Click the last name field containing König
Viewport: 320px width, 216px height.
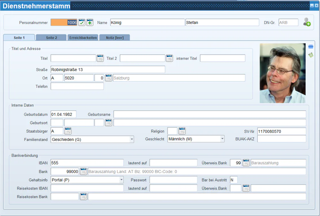tap(147, 22)
